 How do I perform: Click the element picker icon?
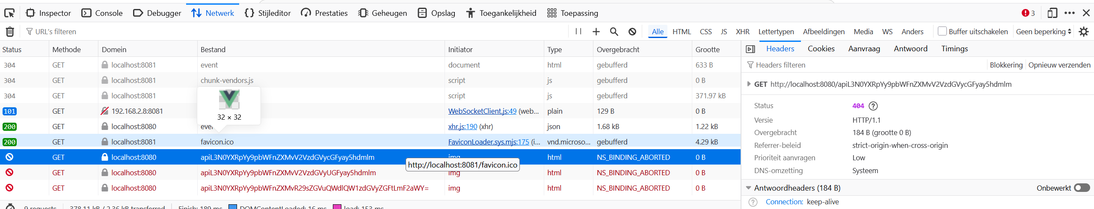point(9,13)
